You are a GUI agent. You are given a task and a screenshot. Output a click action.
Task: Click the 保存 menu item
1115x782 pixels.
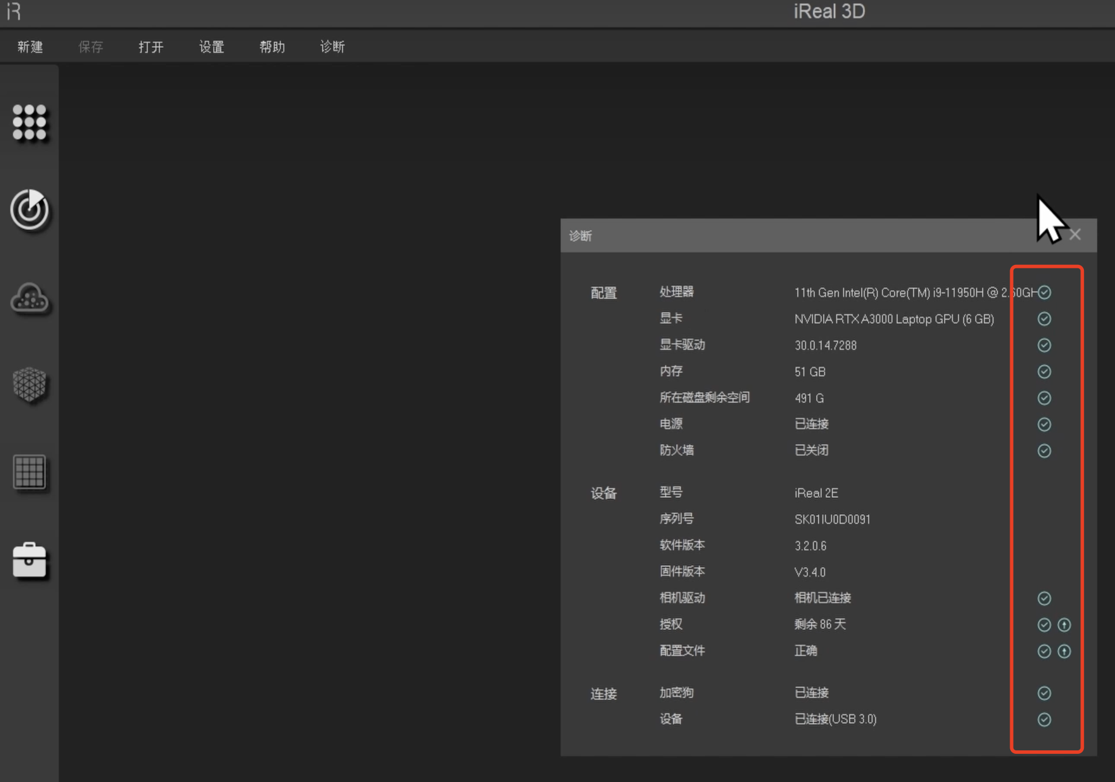click(x=90, y=47)
